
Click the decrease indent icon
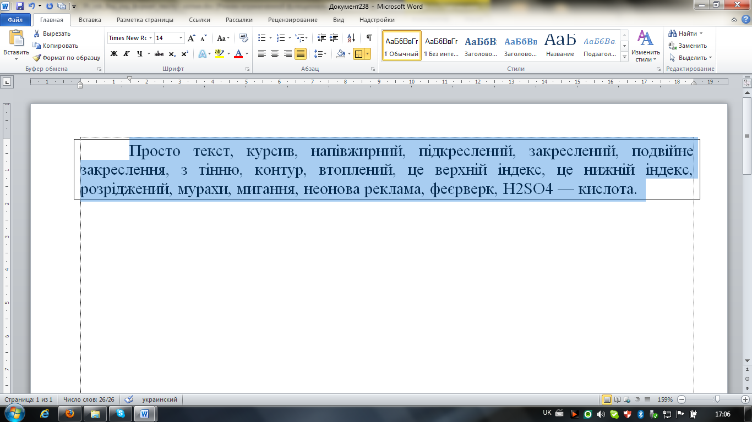(321, 38)
